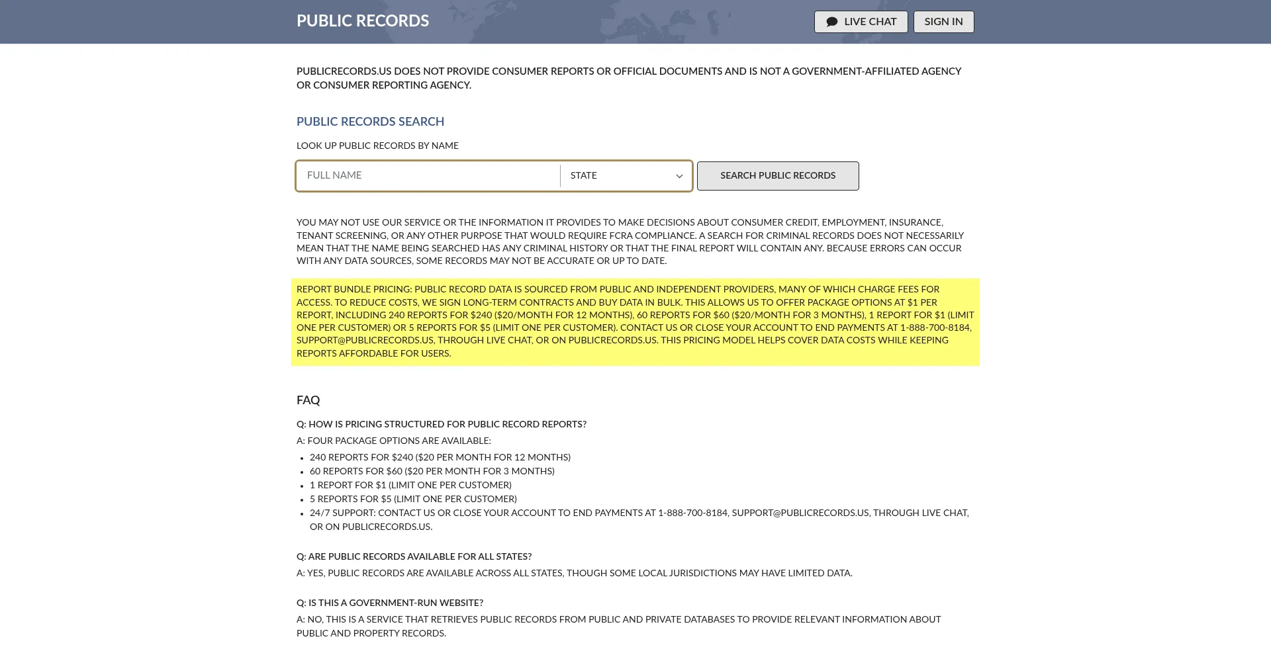Click the 'does not provide consumer reports' disclaimer

coord(629,78)
